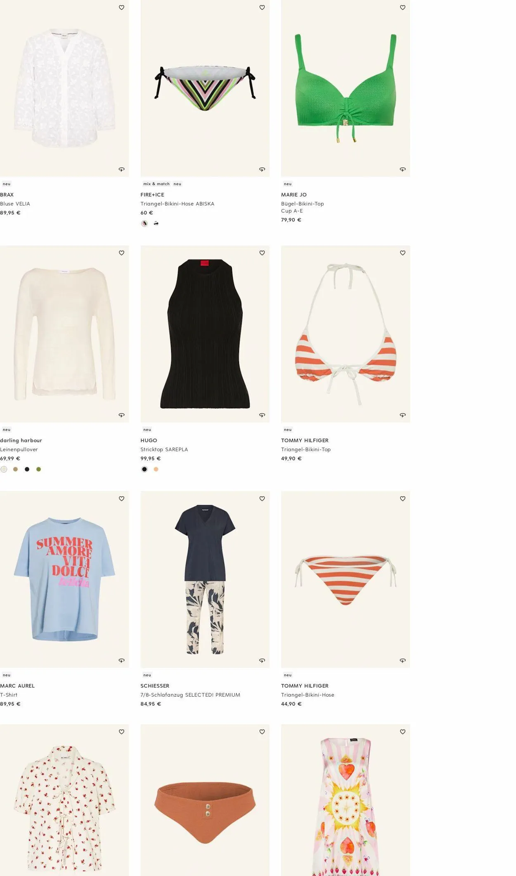
Task: Show similar products for Tommy Hilfiger bikini top
Action: point(402,415)
